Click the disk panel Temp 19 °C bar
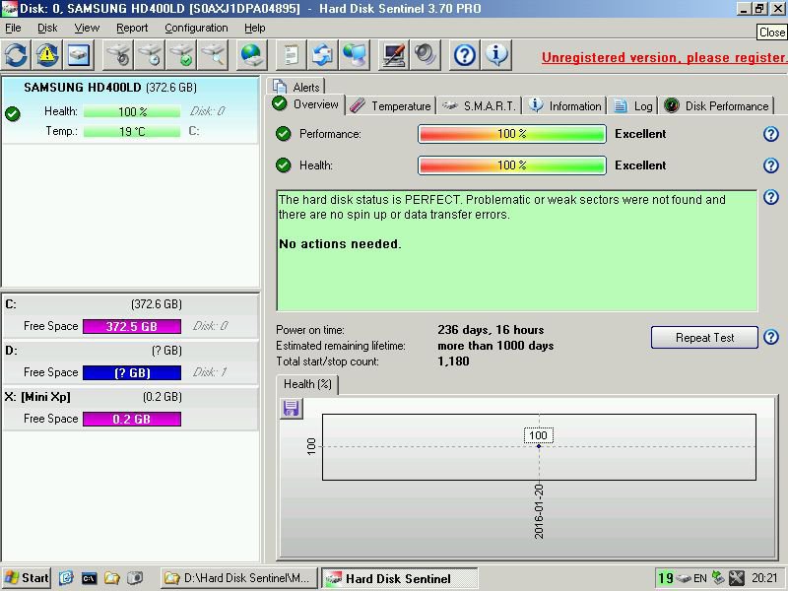Screen dimensions: 788x591 click(132, 132)
